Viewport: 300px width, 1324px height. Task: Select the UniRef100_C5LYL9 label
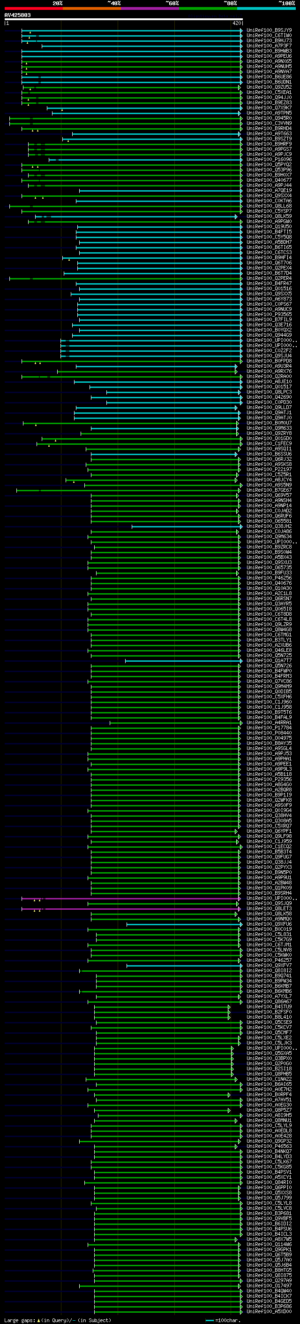point(269,1126)
